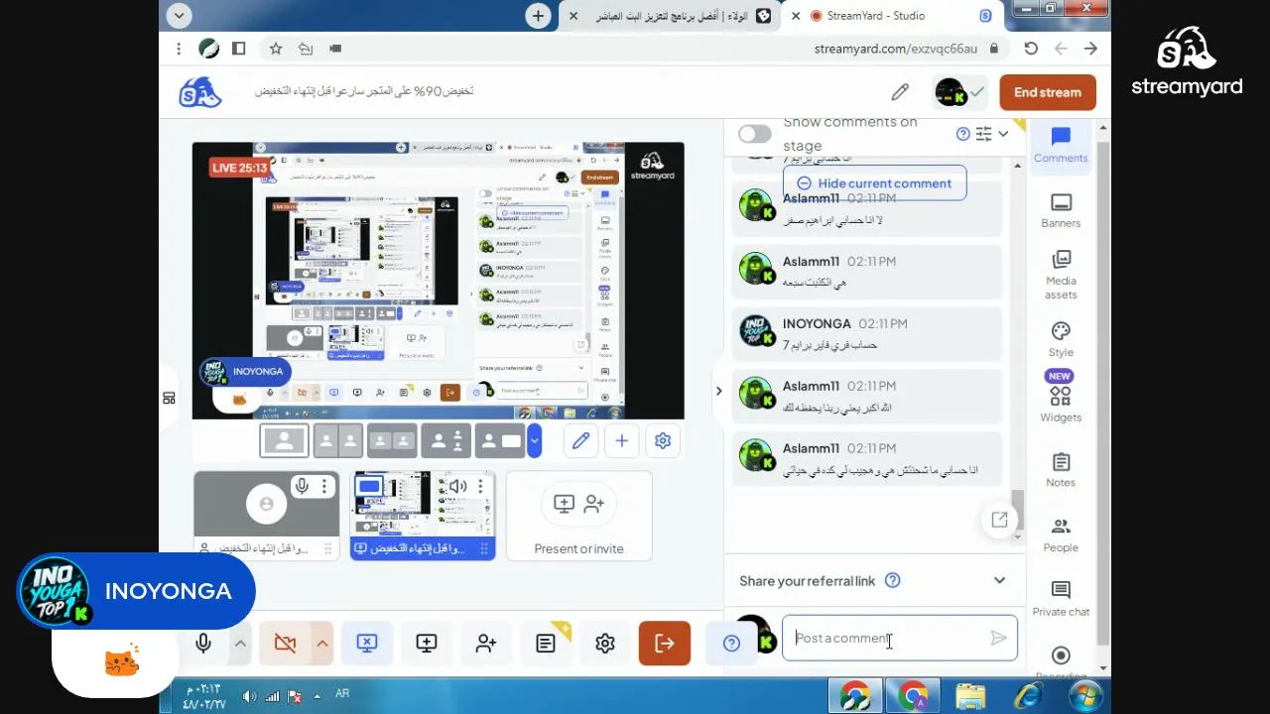This screenshot has height=714, width=1270.
Task: Open layout settings gear
Action: (x=663, y=440)
